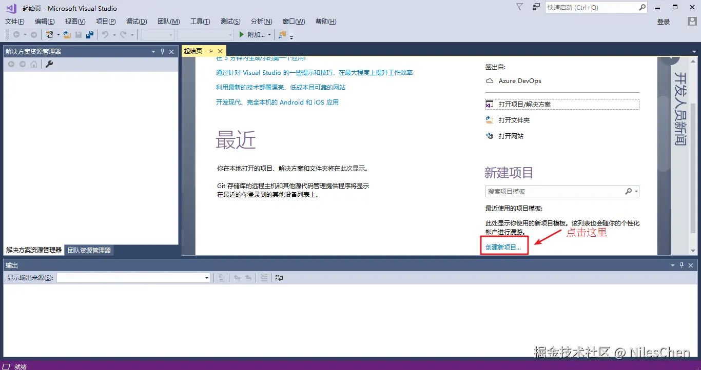Screen dimensions: 701x370
Task: Open the 调试(D) menu
Action: [x=137, y=22]
